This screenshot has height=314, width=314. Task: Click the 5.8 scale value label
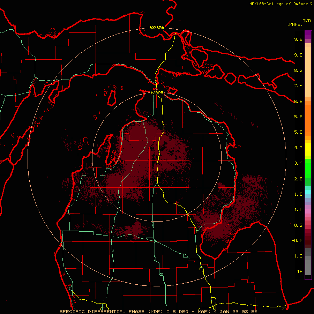[298, 117]
